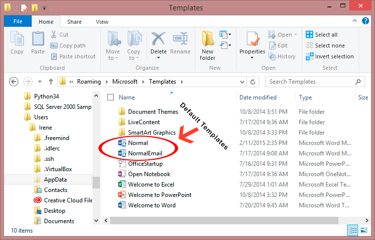Open the Move to menu
Screen dimensions: 375x240
(x=113, y=45)
